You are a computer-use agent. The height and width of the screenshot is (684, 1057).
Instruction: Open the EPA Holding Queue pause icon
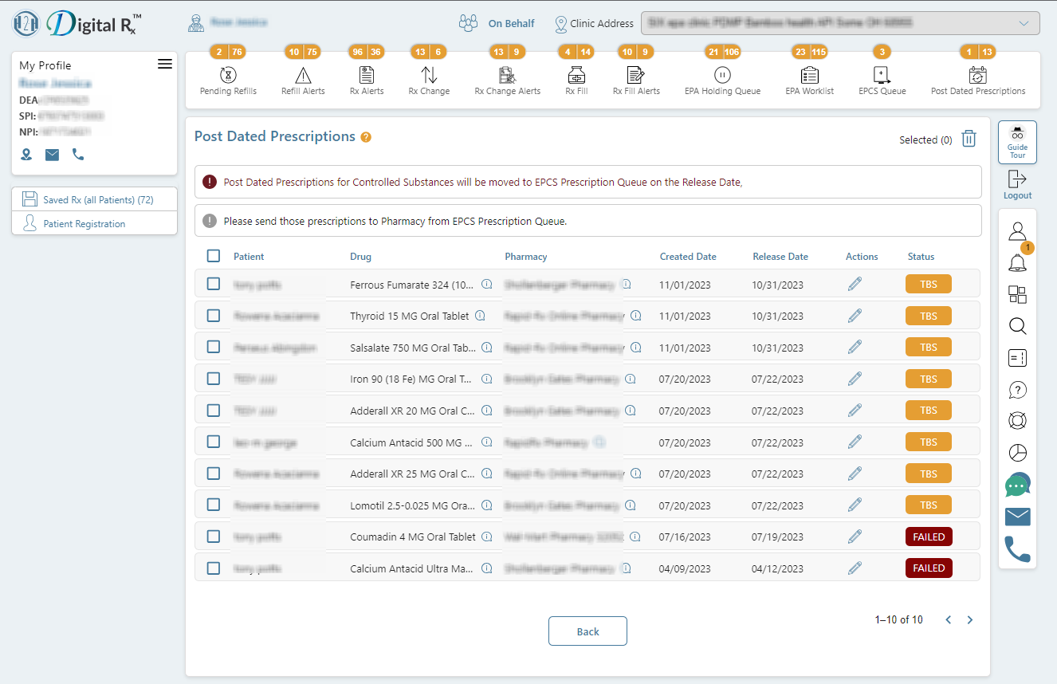[722, 74]
